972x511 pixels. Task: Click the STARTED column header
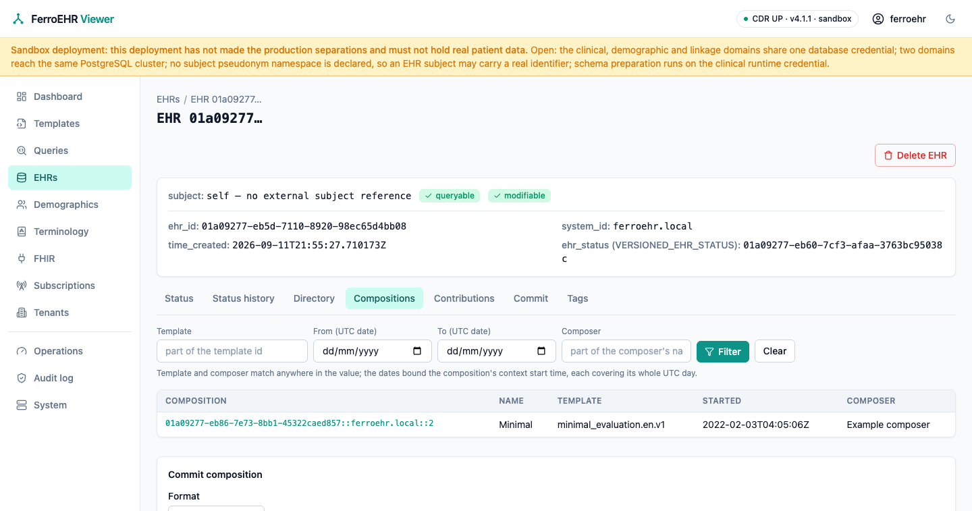pyautogui.click(x=722, y=401)
